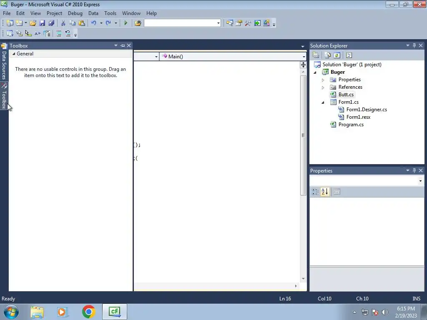
Task: Click the Display Word Completion icon
Action: (x=38, y=33)
